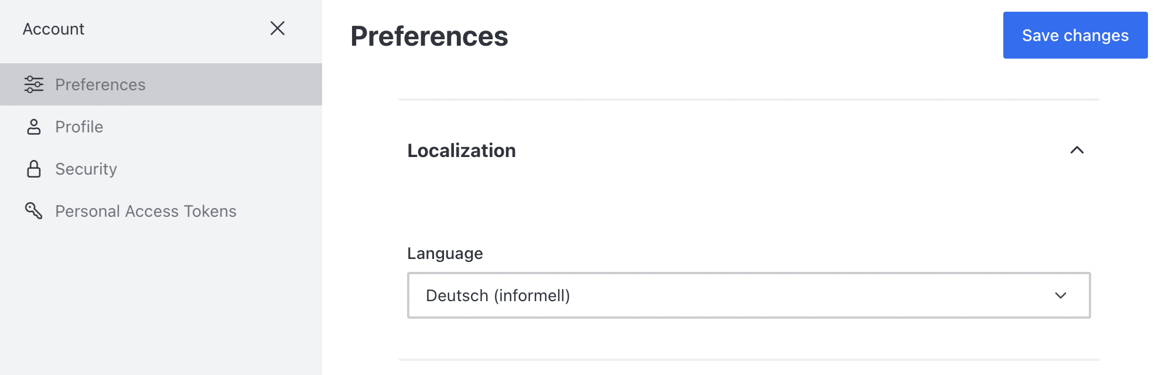Open the Preferences menu item

[161, 84]
